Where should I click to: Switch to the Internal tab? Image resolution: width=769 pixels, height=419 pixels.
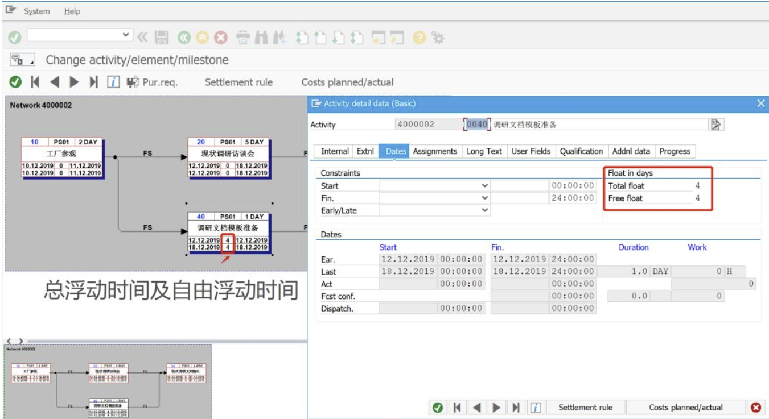tap(335, 151)
